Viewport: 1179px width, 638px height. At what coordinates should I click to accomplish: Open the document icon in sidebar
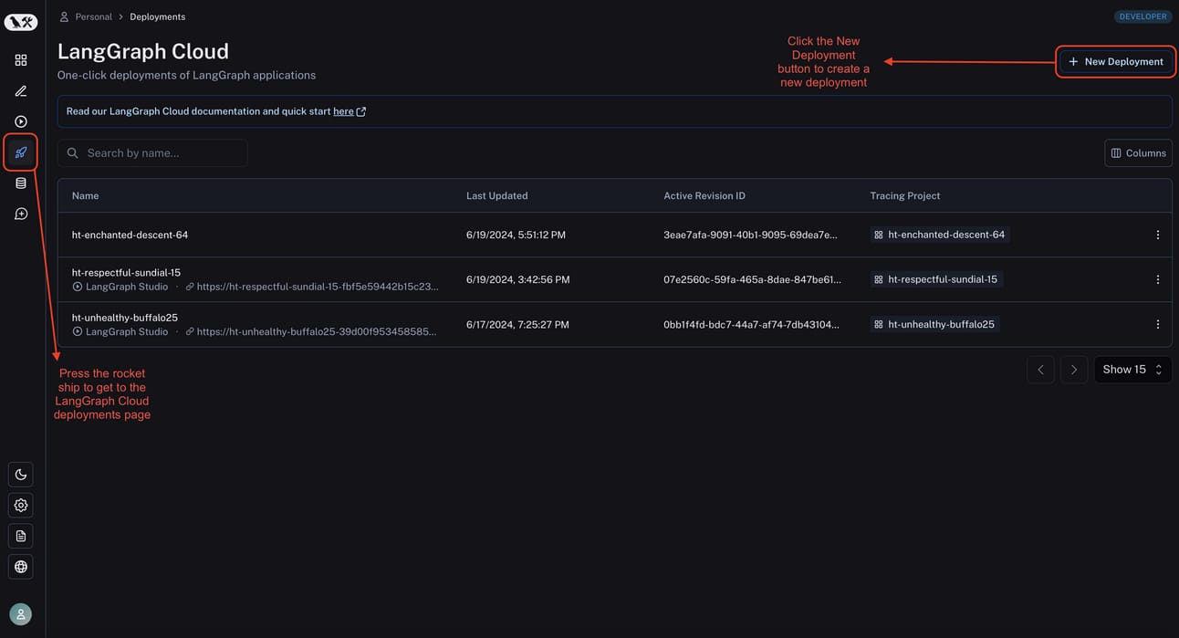[21, 536]
